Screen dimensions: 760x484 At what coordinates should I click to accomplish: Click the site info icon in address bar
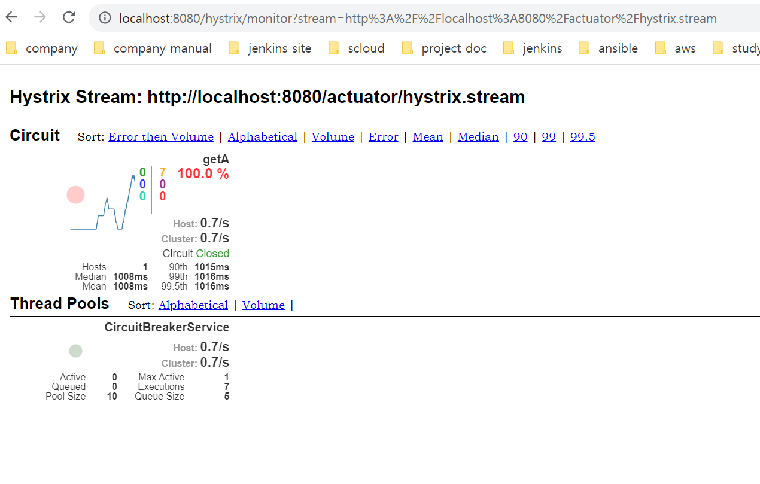coord(105,18)
